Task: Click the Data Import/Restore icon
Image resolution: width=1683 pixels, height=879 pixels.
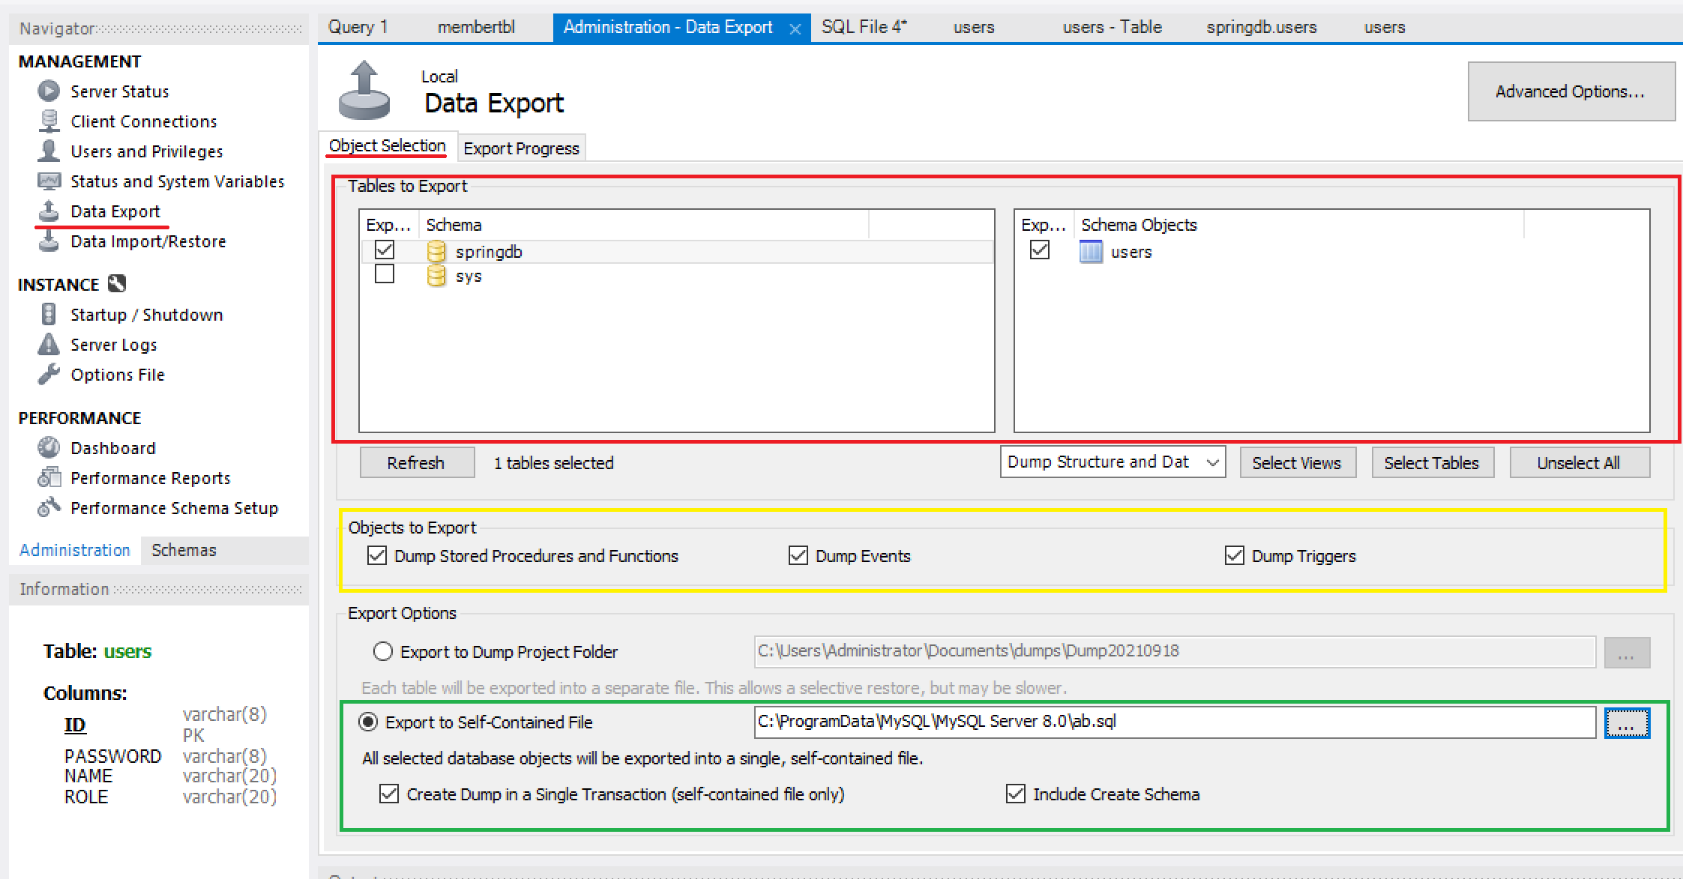Action: pyautogui.click(x=49, y=241)
